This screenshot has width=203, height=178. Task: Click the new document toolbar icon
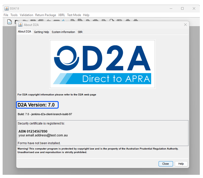(x=10, y=21)
